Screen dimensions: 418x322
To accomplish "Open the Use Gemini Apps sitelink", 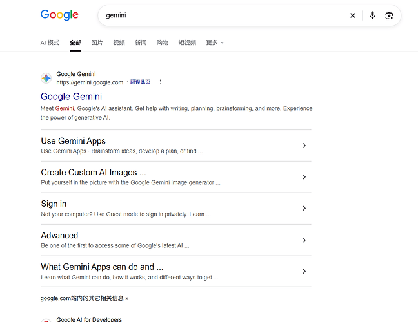I will click(x=74, y=141).
